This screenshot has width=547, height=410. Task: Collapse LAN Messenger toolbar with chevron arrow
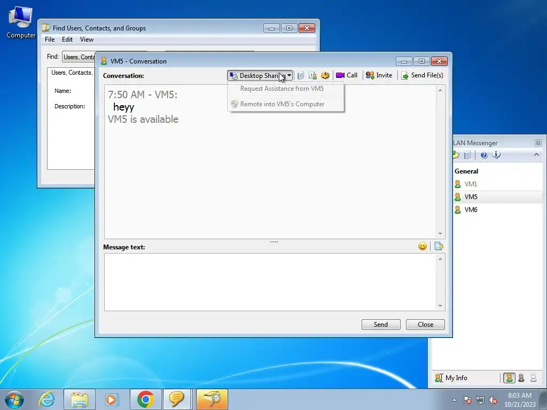(536, 154)
